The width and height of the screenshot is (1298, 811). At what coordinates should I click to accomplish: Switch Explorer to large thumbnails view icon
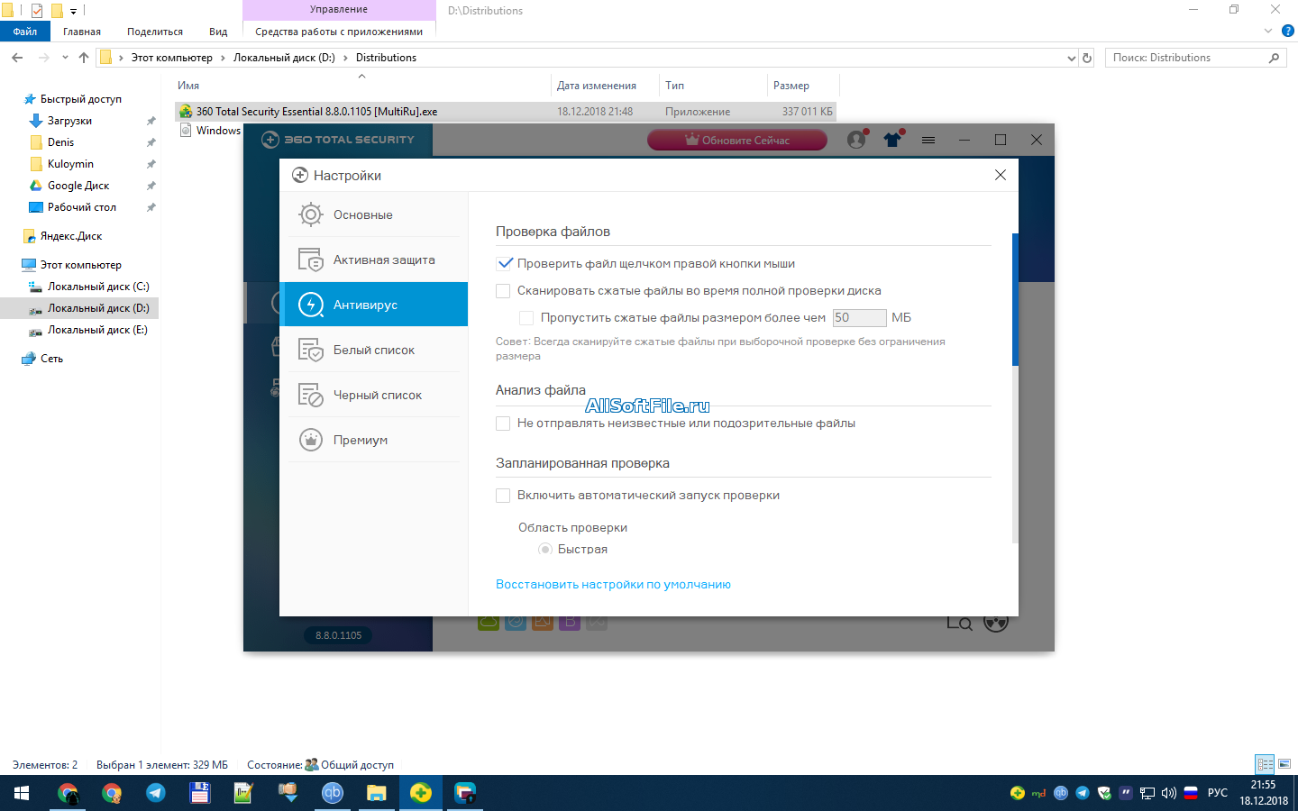click(x=1284, y=764)
